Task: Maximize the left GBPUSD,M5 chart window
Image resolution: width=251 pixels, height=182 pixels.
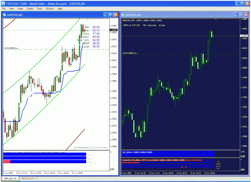Action: [x=110, y=15]
